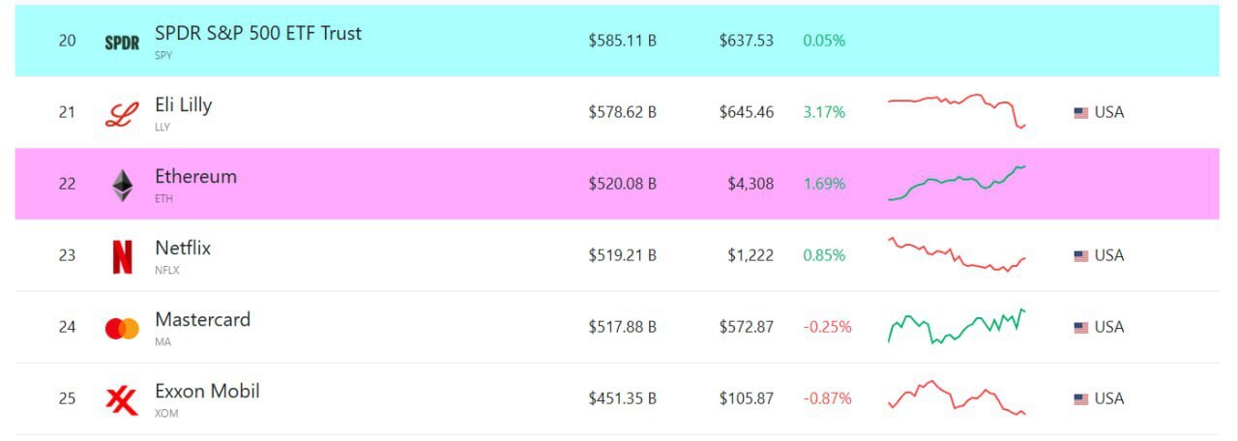Click the Netflix N logo

(x=122, y=257)
